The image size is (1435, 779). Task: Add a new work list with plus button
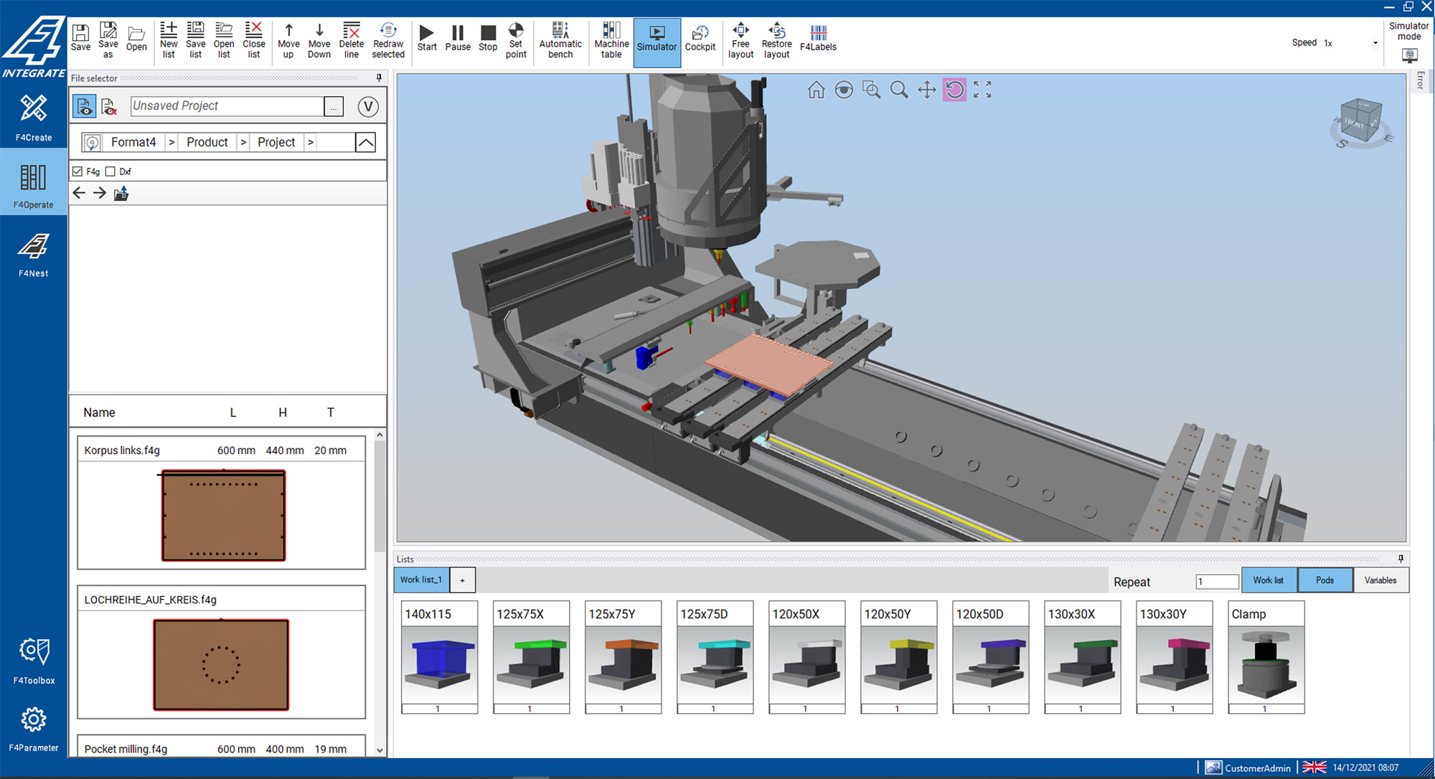(462, 580)
